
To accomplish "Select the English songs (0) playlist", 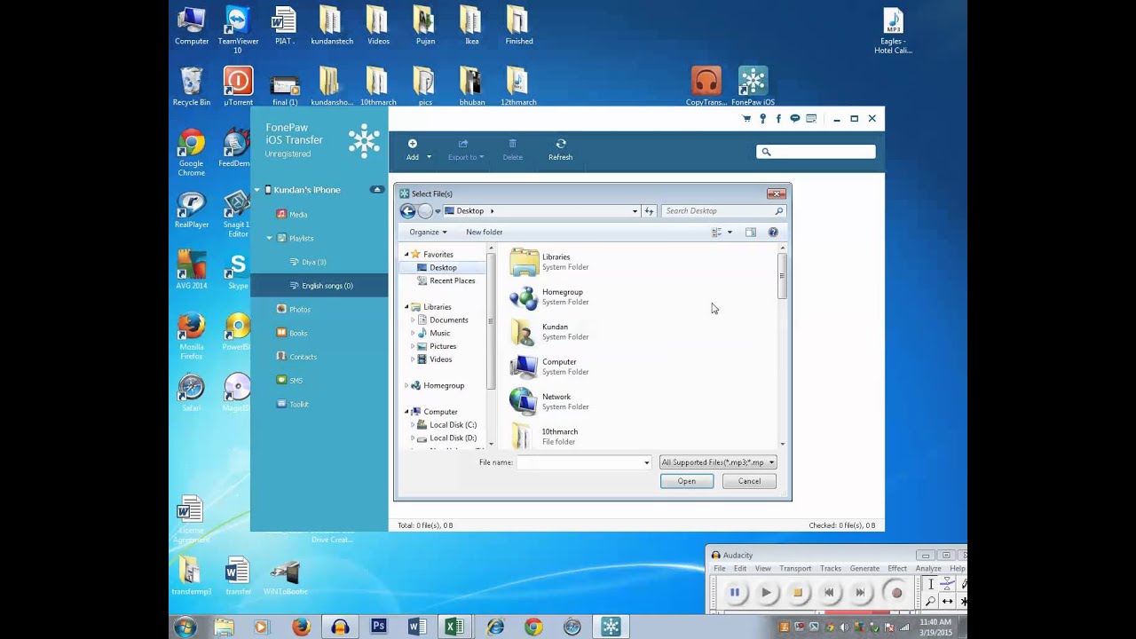I will click(319, 285).
